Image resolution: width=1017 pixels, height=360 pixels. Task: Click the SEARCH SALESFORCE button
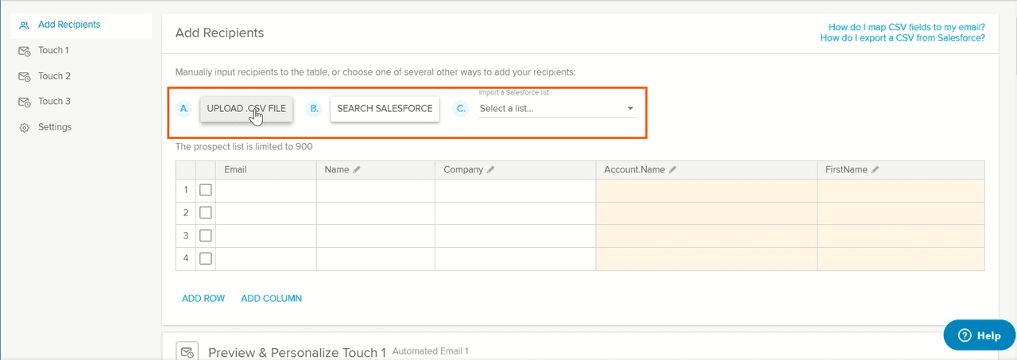coord(385,109)
